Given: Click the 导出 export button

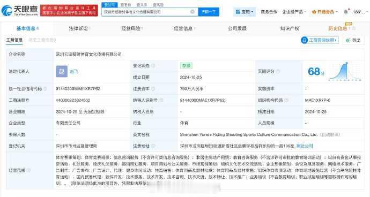Looking at the screenshot, I should [x=353, y=40].
